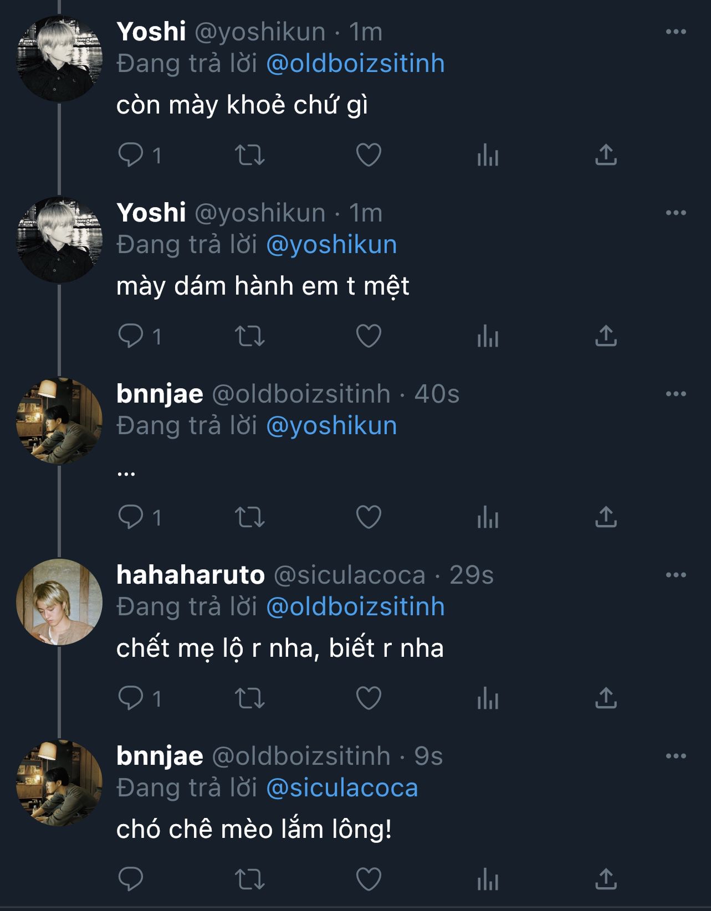711x911 pixels.
Task: Reply to bnnjae's "chó chê mèo lắm lông!" tweet
Action: coord(131,879)
